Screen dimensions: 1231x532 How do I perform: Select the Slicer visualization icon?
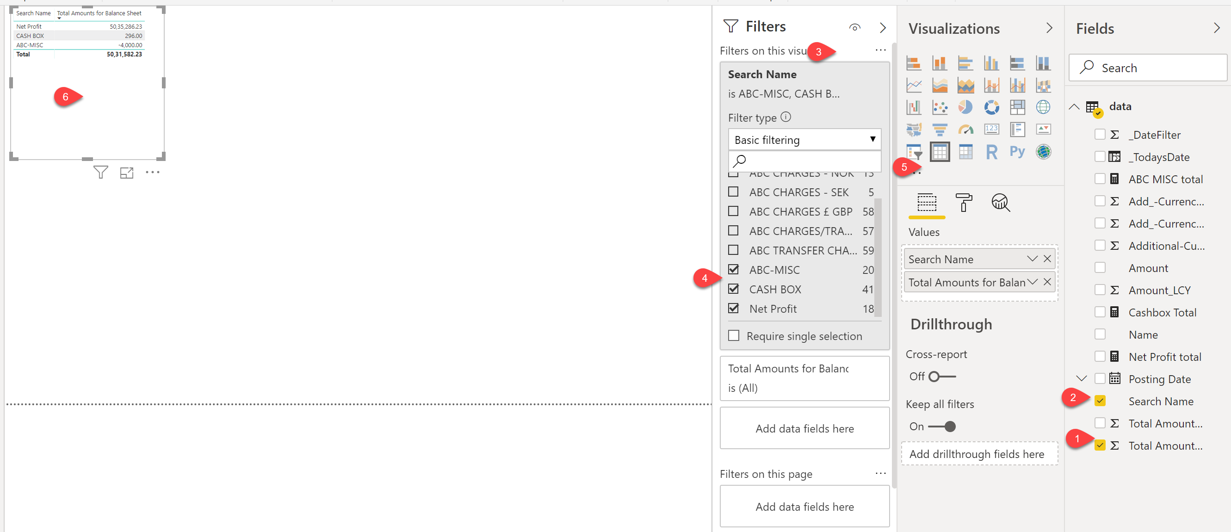click(x=913, y=152)
